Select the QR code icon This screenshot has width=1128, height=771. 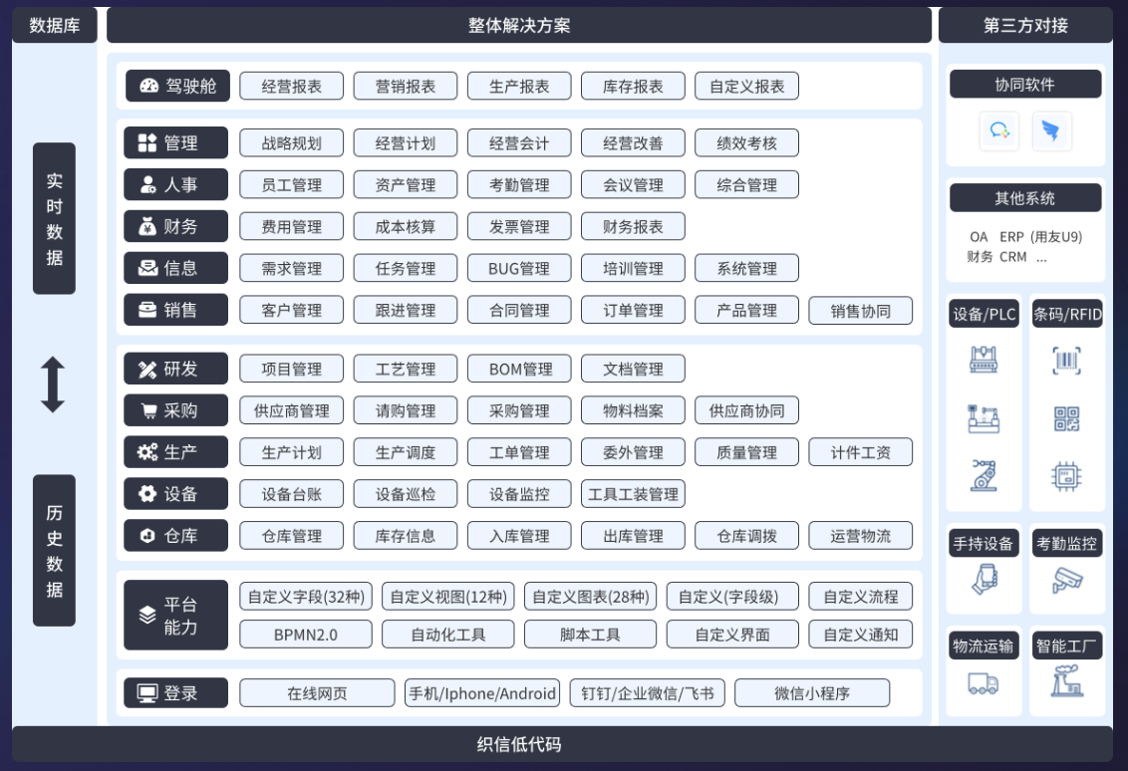[x=1066, y=419]
